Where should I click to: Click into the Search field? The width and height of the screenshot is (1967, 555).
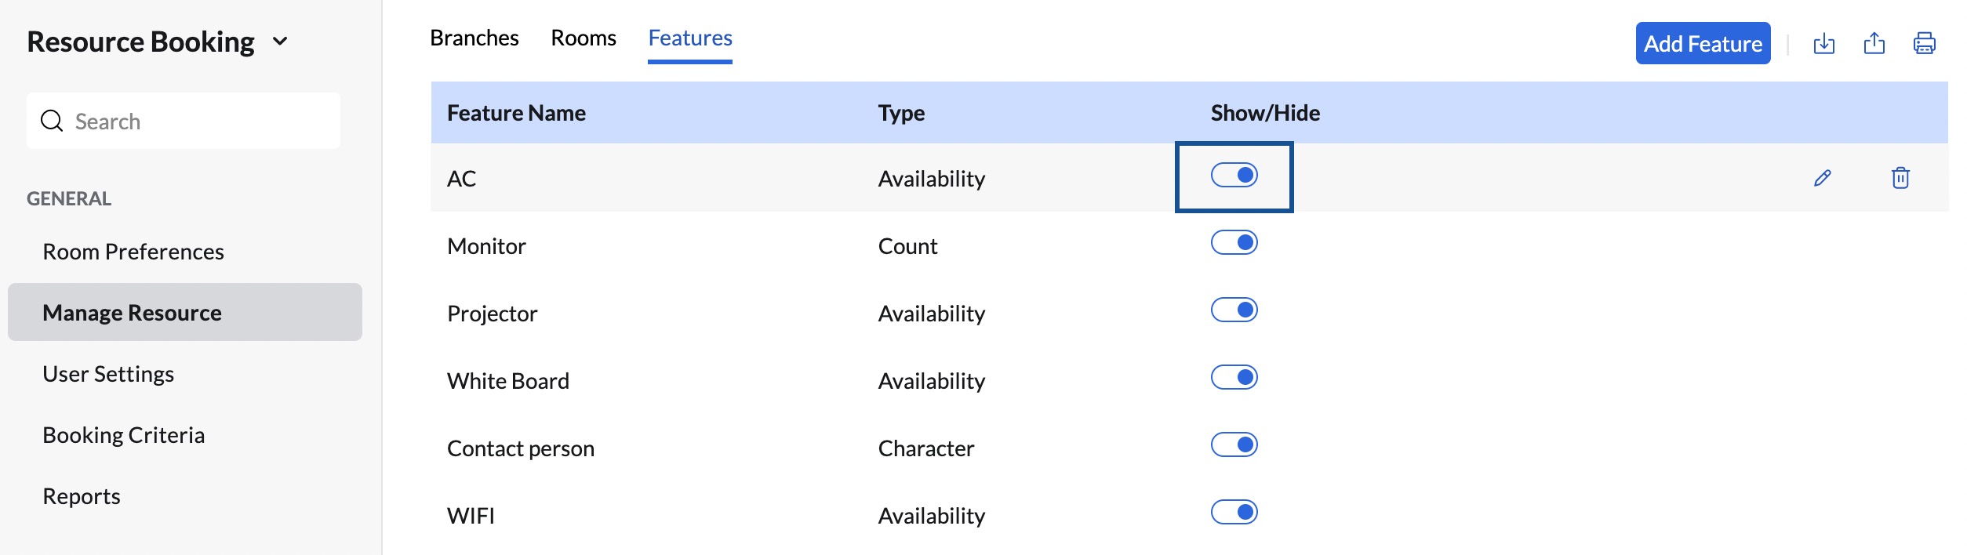coord(196,122)
